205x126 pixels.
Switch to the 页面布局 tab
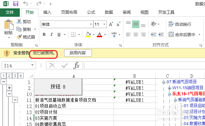(x=69, y=12)
